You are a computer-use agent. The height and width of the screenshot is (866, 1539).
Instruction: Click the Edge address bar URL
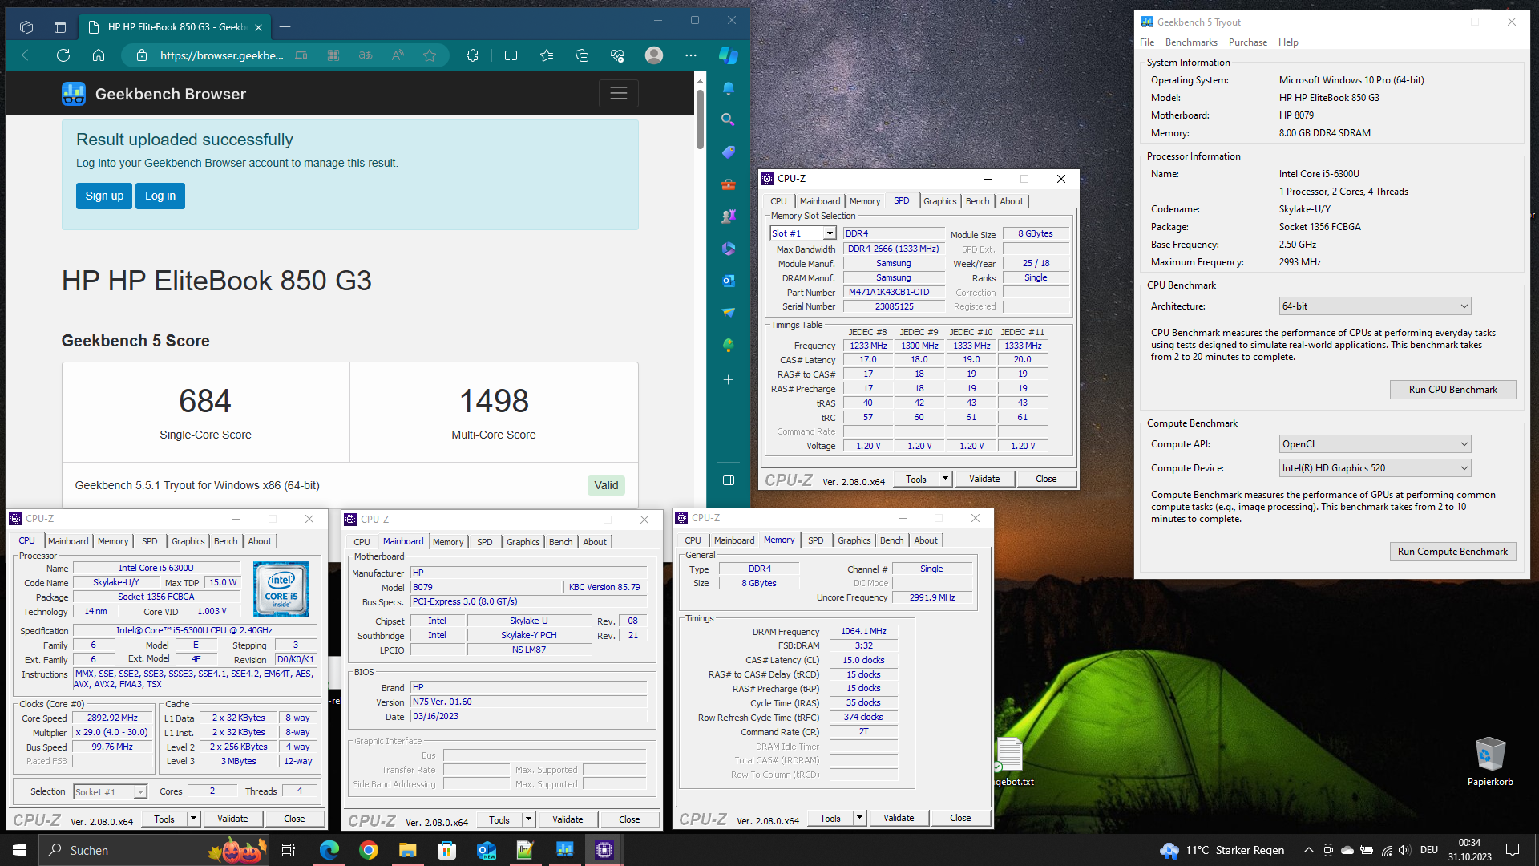[221, 55]
